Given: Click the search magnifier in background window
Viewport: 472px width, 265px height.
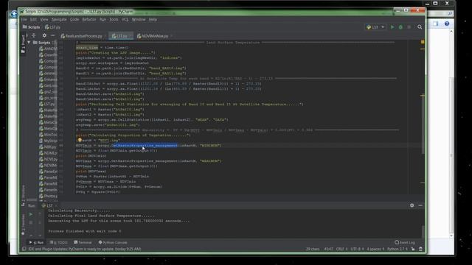Looking at the screenshot, I should (450, 13).
